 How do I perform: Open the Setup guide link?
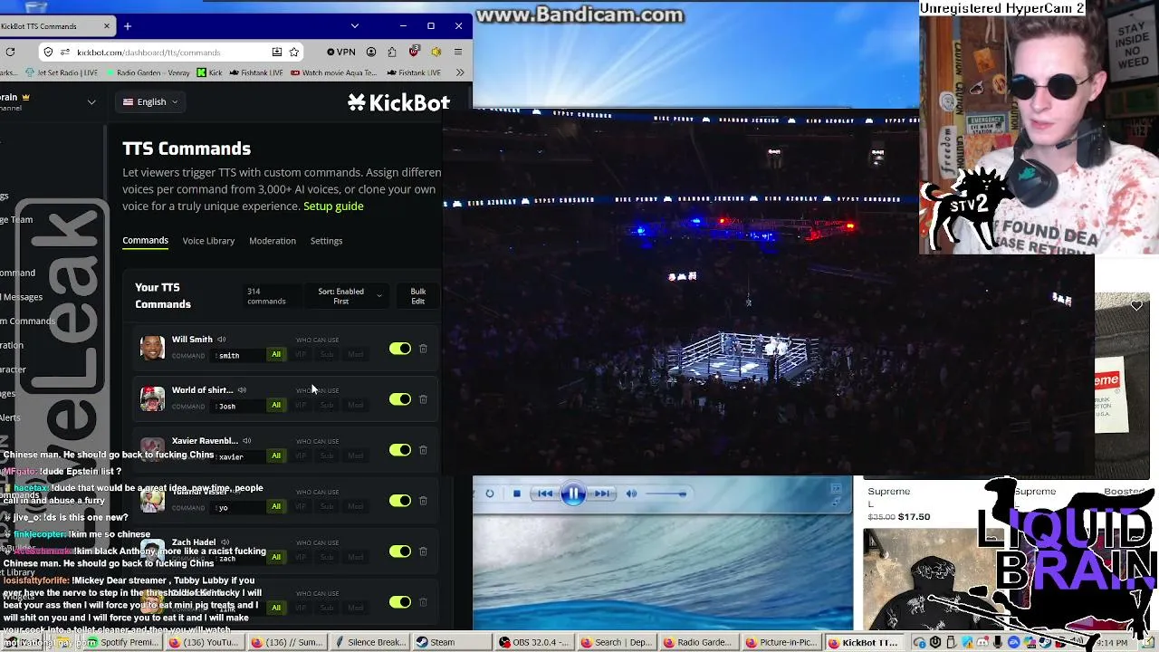(x=333, y=206)
